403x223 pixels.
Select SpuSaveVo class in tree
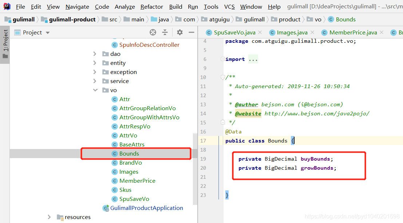point(134,199)
